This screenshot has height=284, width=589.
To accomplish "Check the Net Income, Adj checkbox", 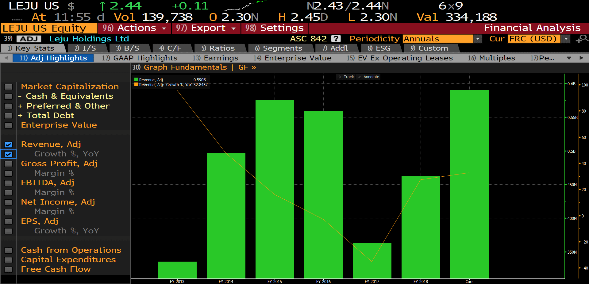I will pyautogui.click(x=8, y=202).
